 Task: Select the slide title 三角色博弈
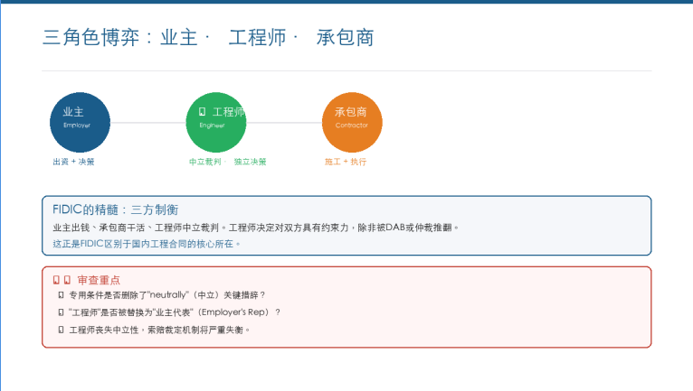(208, 37)
